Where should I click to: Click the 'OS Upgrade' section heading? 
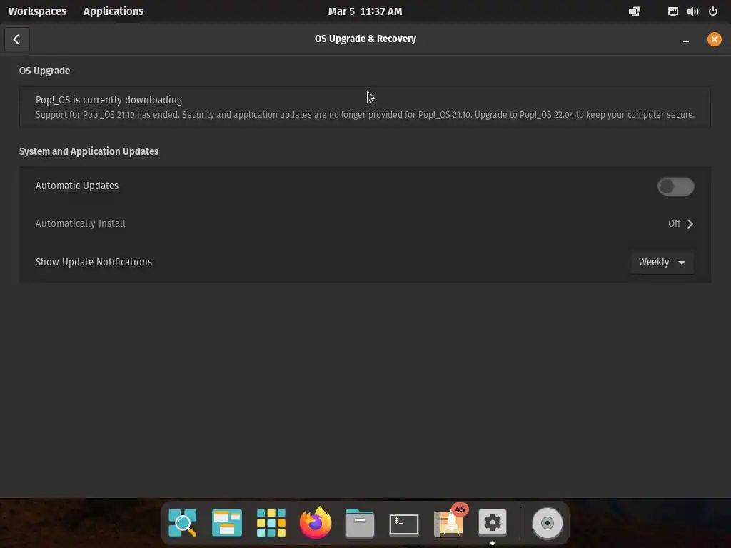pyautogui.click(x=44, y=71)
